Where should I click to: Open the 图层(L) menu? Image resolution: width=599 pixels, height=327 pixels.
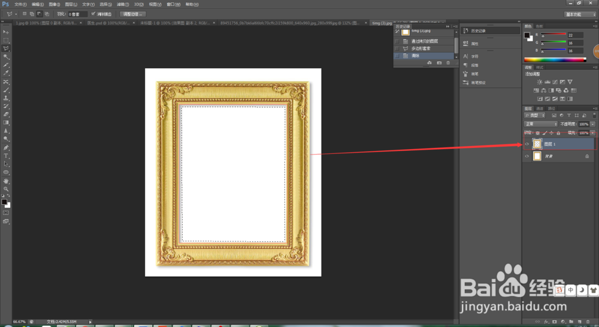71,4
